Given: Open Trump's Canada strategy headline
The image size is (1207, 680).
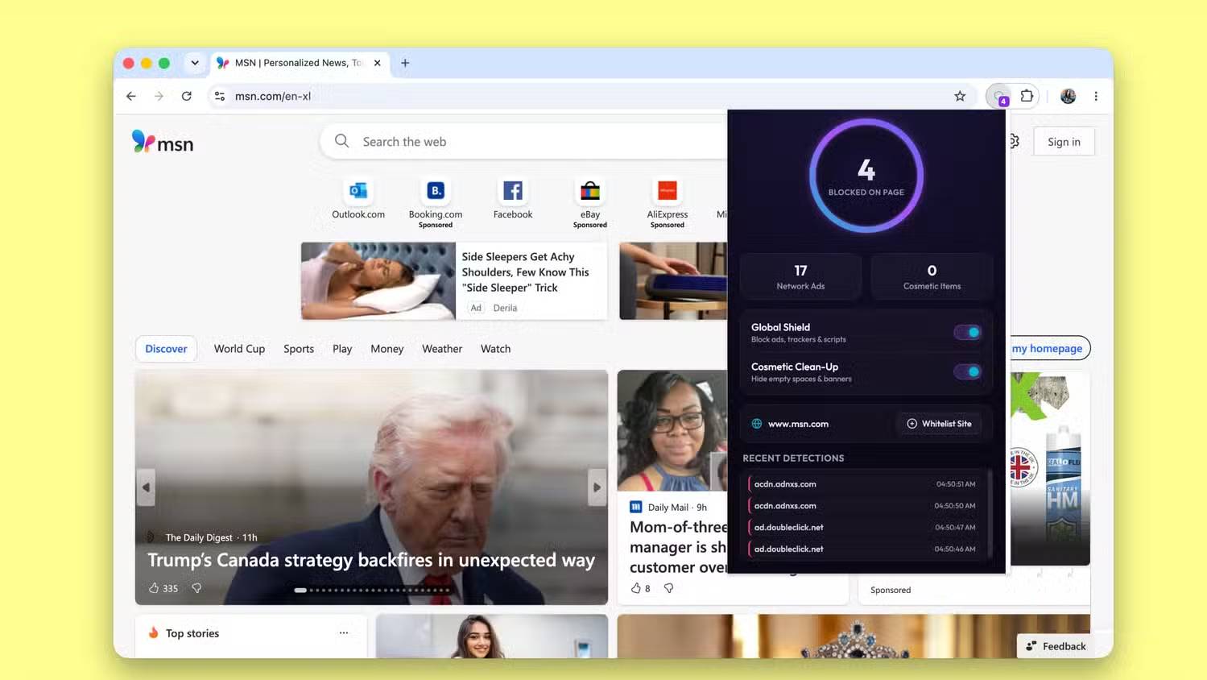Looking at the screenshot, I should tap(371, 560).
